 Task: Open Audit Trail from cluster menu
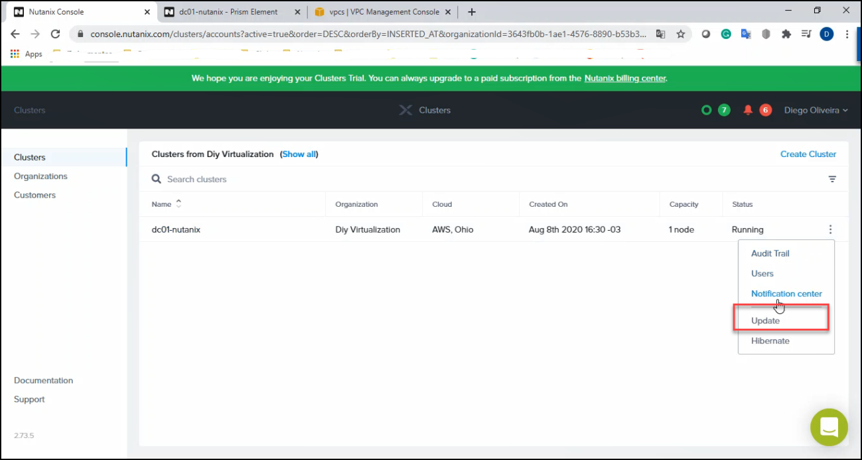pos(770,253)
